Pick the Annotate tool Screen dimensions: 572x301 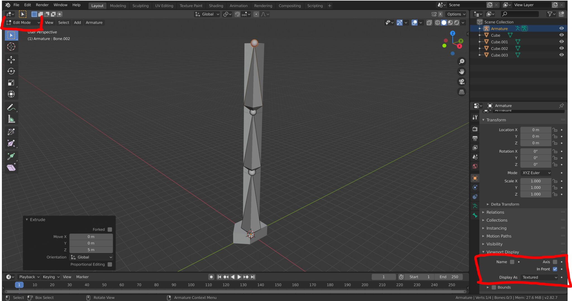tap(11, 107)
